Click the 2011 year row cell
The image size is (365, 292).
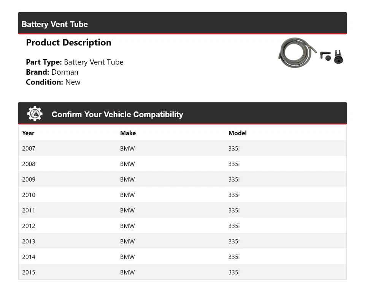click(x=29, y=210)
